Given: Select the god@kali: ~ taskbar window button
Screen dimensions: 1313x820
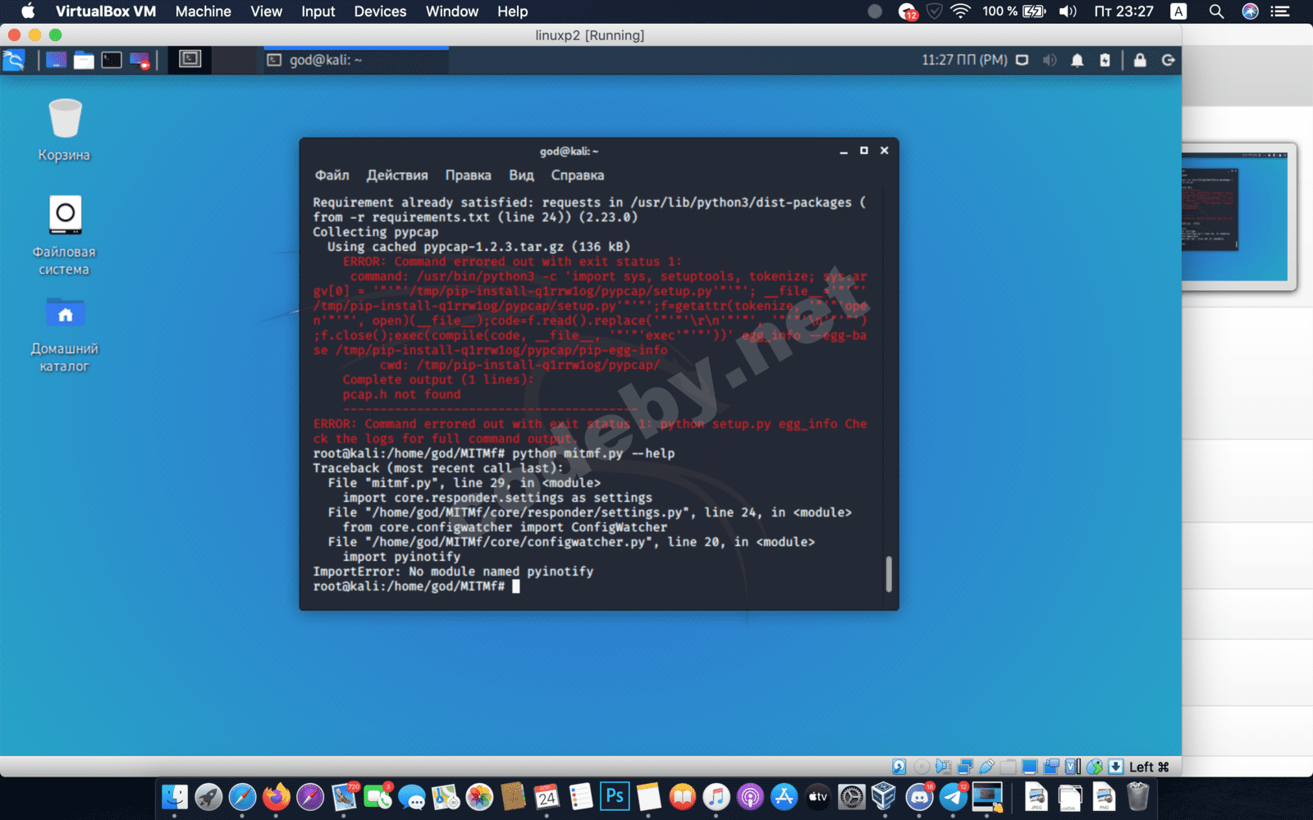Looking at the screenshot, I should pyautogui.click(x=355, y=60).
